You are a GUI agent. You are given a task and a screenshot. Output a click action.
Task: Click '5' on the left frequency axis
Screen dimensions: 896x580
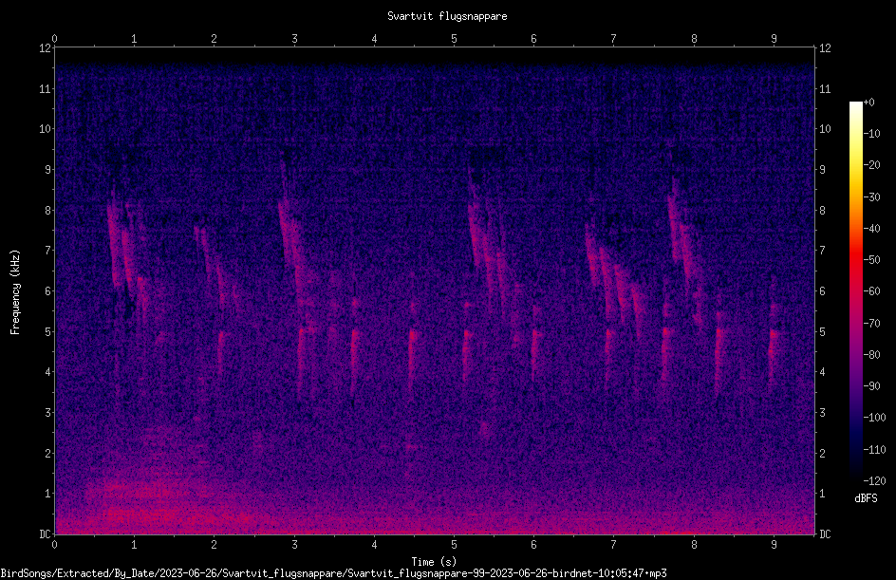[48, 332]
